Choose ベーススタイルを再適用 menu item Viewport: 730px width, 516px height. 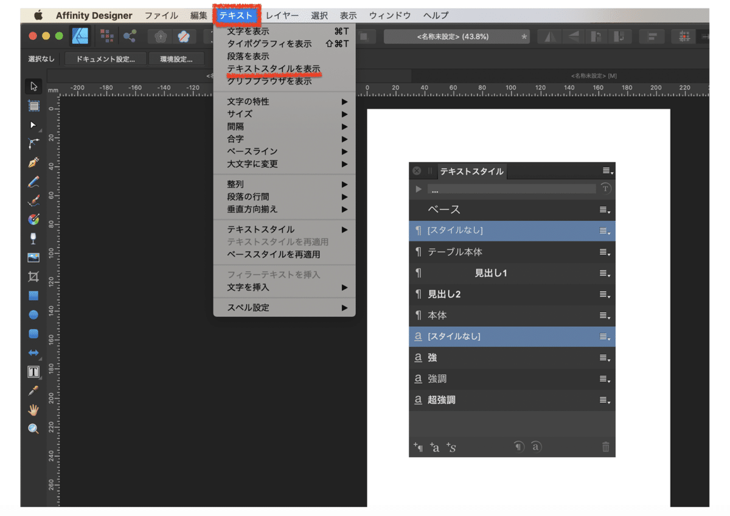(284, 254)
